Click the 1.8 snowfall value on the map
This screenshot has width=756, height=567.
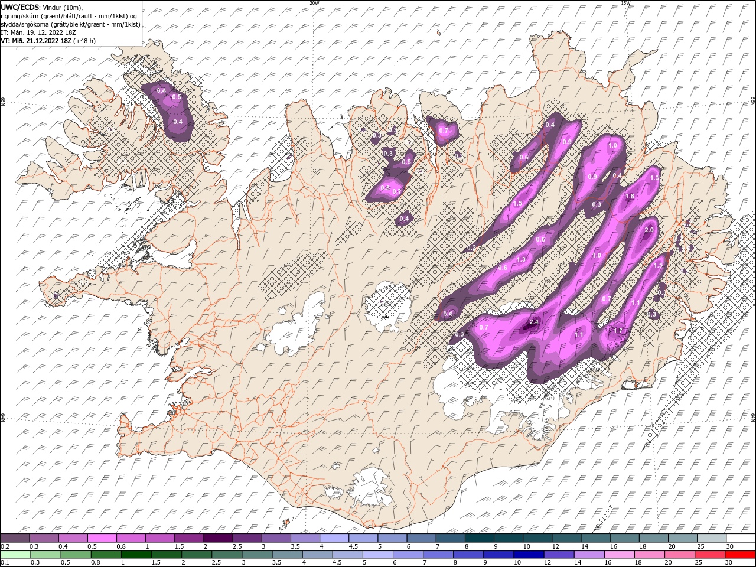[x=630, y=197]
